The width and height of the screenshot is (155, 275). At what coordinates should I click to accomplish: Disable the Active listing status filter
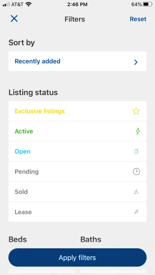point(77,131)
